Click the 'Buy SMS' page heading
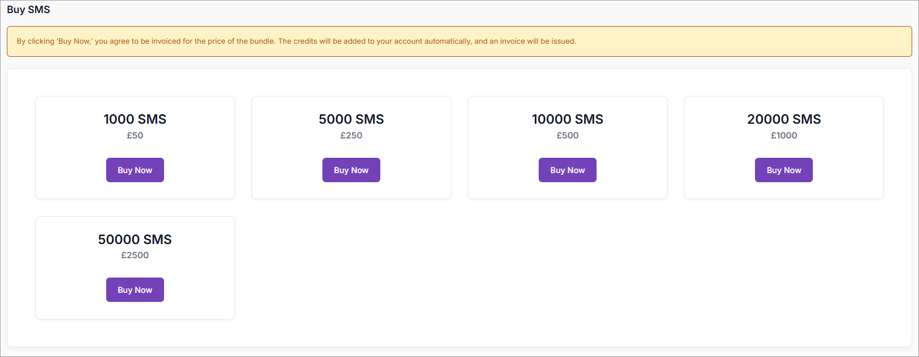The width and height of the screenshot is (919, 357). (x=28, y=10)
